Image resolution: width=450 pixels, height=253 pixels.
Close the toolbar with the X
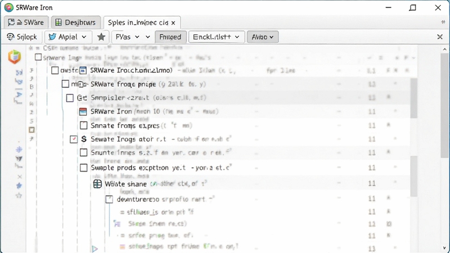click(x=440, y=37)
